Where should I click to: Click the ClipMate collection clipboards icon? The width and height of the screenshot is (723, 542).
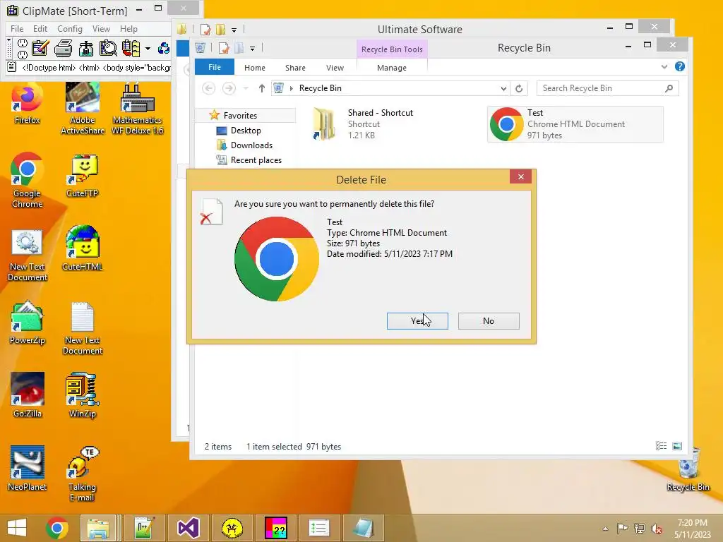click(131, 49)
